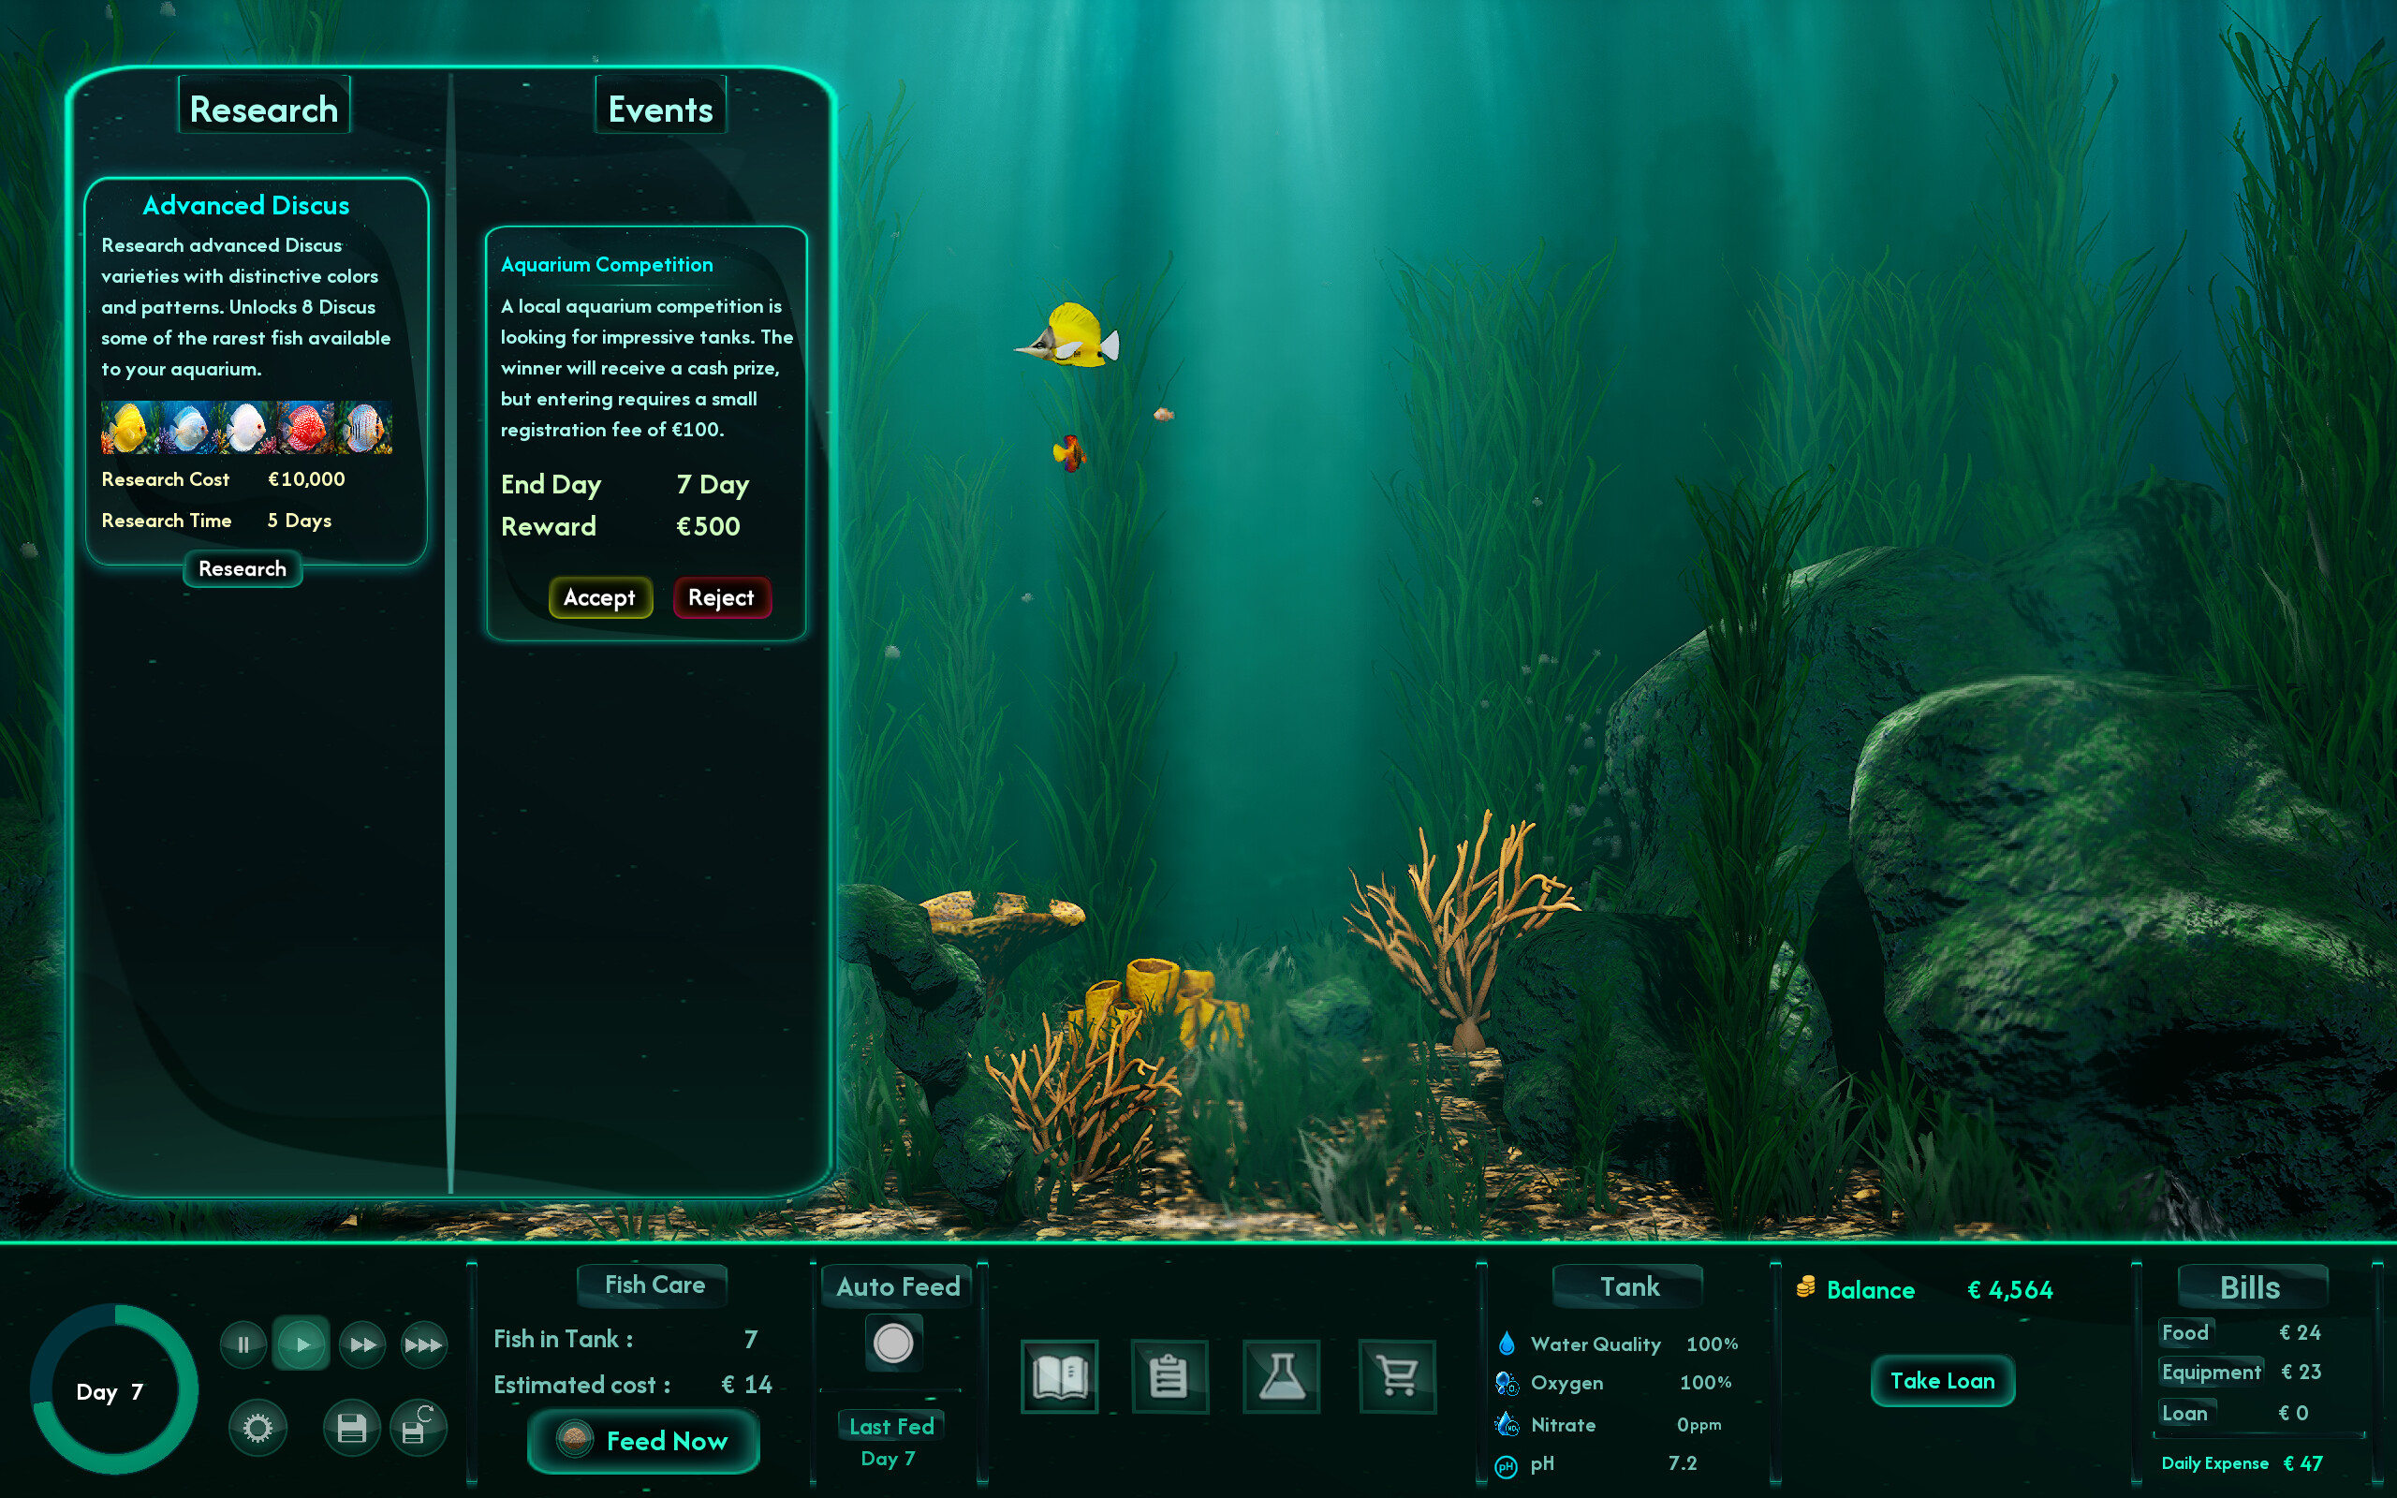The width and height of the screenshot is (2397, 1498).
Task: Click the balance coins icon
Action: [x=1805, y=1288]
